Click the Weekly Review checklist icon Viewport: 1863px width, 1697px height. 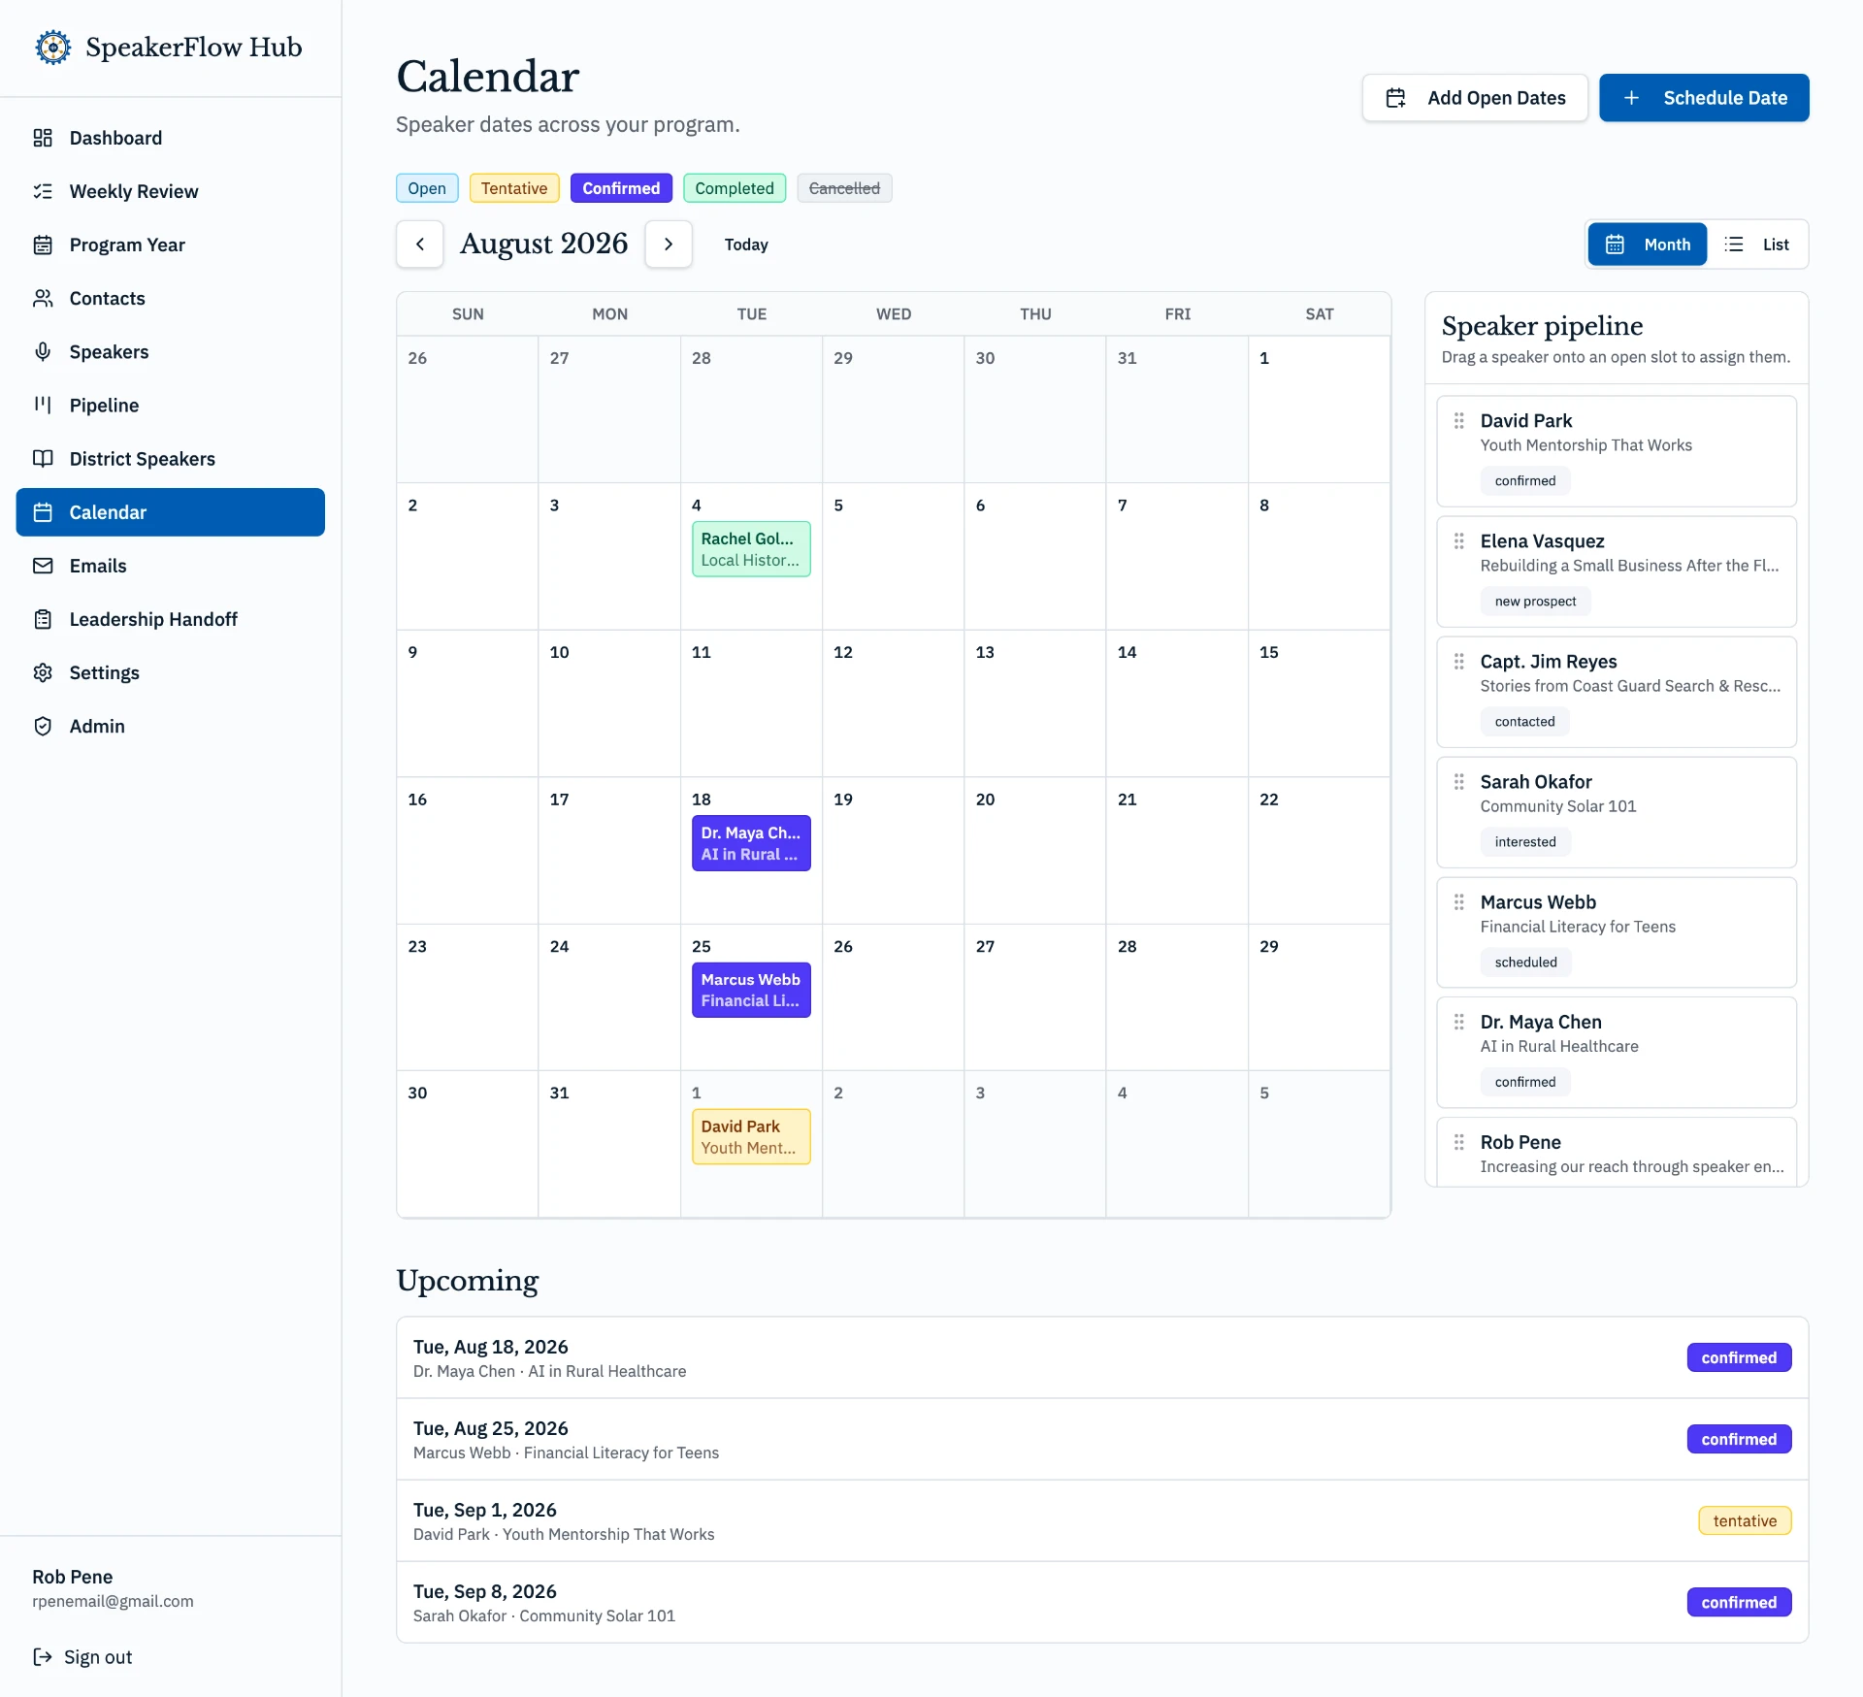43,191
